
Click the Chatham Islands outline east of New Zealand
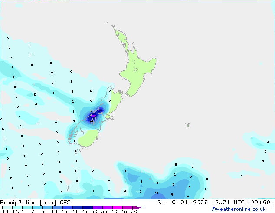coord(188,125)
